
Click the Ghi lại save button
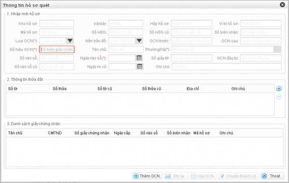coord(176,176)
